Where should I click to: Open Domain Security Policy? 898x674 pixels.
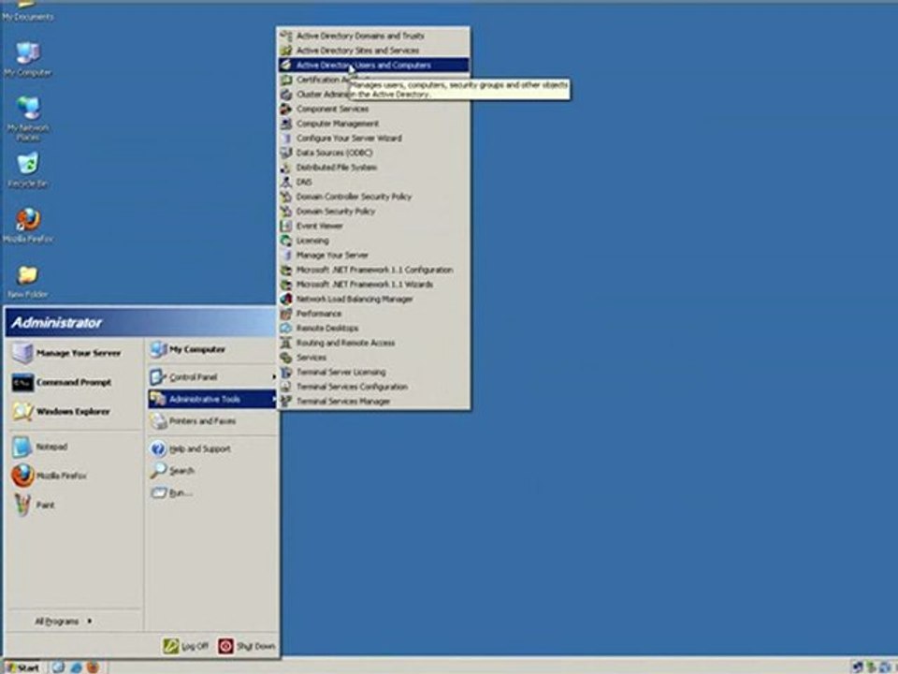tap(373, 211)
